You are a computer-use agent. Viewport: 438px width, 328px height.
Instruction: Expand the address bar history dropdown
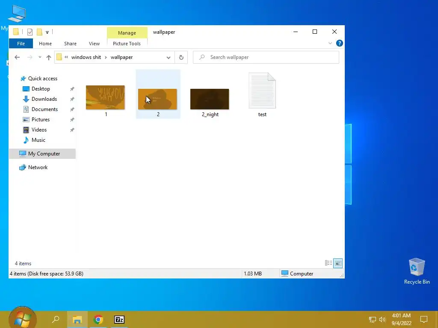point(169,58)
